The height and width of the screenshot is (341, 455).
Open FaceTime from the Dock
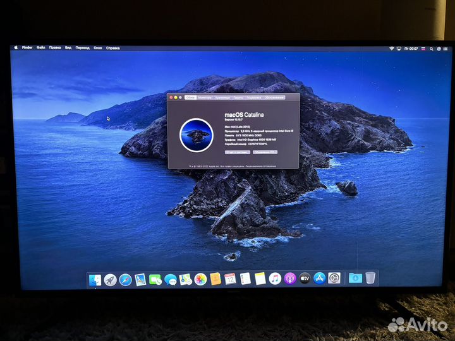point(155,280)
